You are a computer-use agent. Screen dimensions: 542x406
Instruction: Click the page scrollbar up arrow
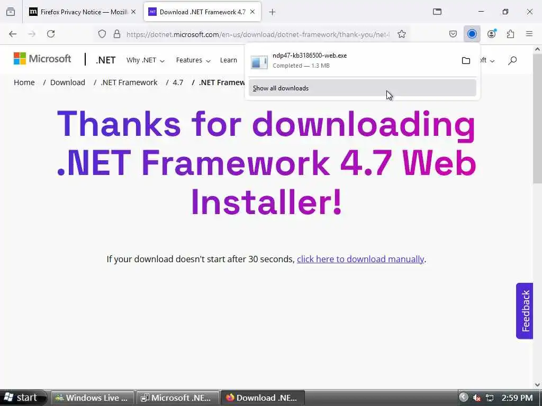(x=538, y=49)
